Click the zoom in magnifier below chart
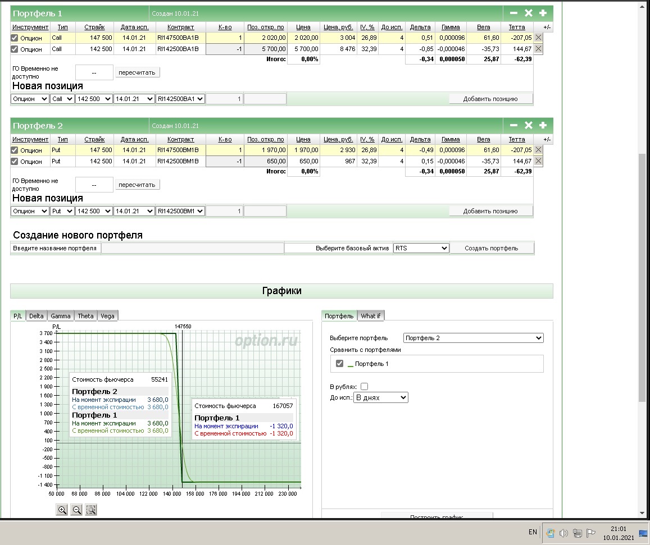The height and width of the screenshot is (545, 650). tap(62, 510)
